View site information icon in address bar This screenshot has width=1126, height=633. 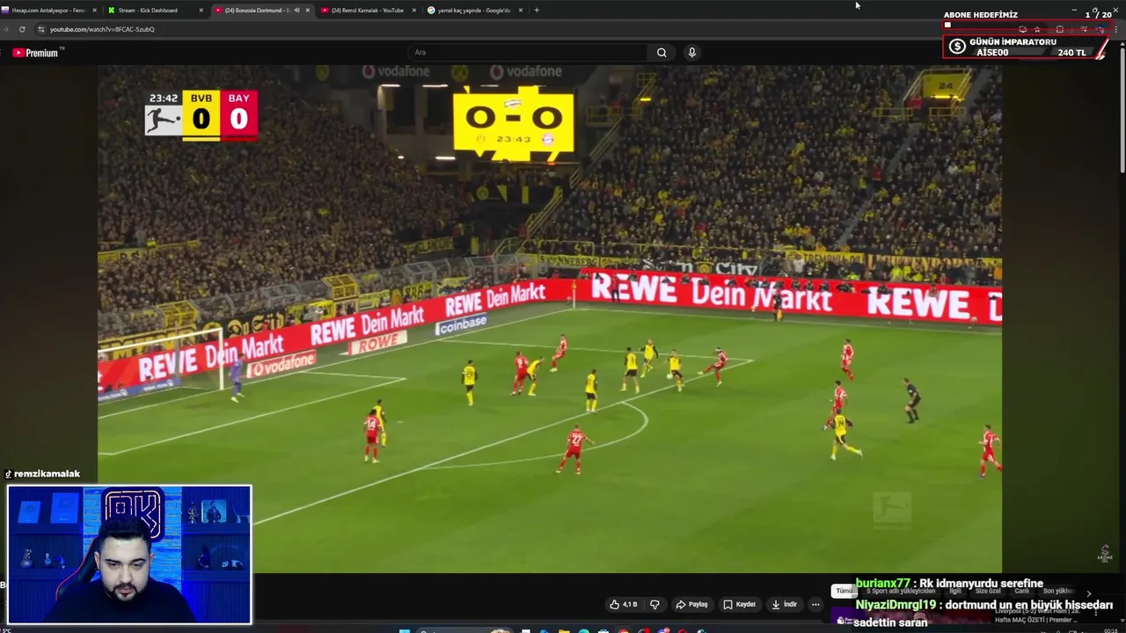tap(41, 29)
